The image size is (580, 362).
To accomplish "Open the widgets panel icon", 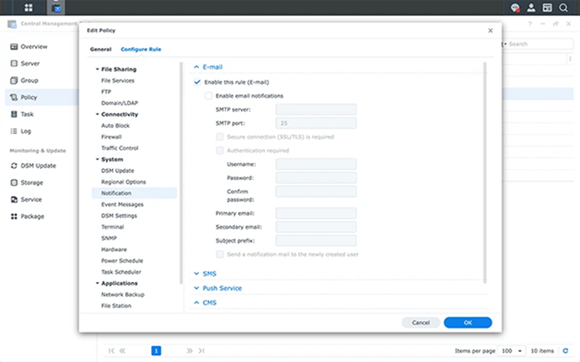I will pyautogui.click(x=547, y=8).
